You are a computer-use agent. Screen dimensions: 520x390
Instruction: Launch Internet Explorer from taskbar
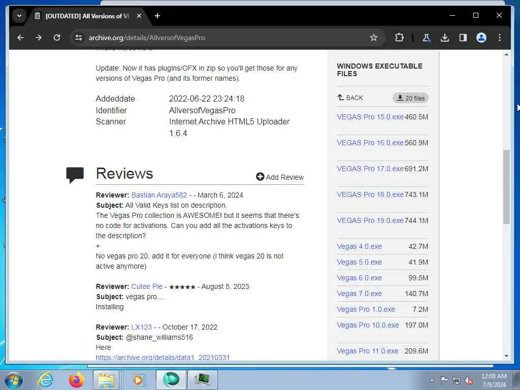(45, 380)
